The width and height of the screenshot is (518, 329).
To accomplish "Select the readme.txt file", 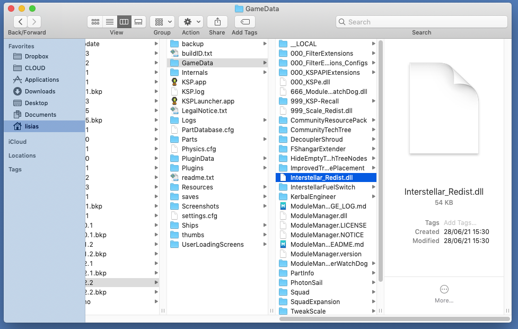I will (217, 178).
